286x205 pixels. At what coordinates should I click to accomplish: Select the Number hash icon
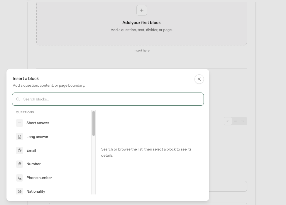pos(20,164)
